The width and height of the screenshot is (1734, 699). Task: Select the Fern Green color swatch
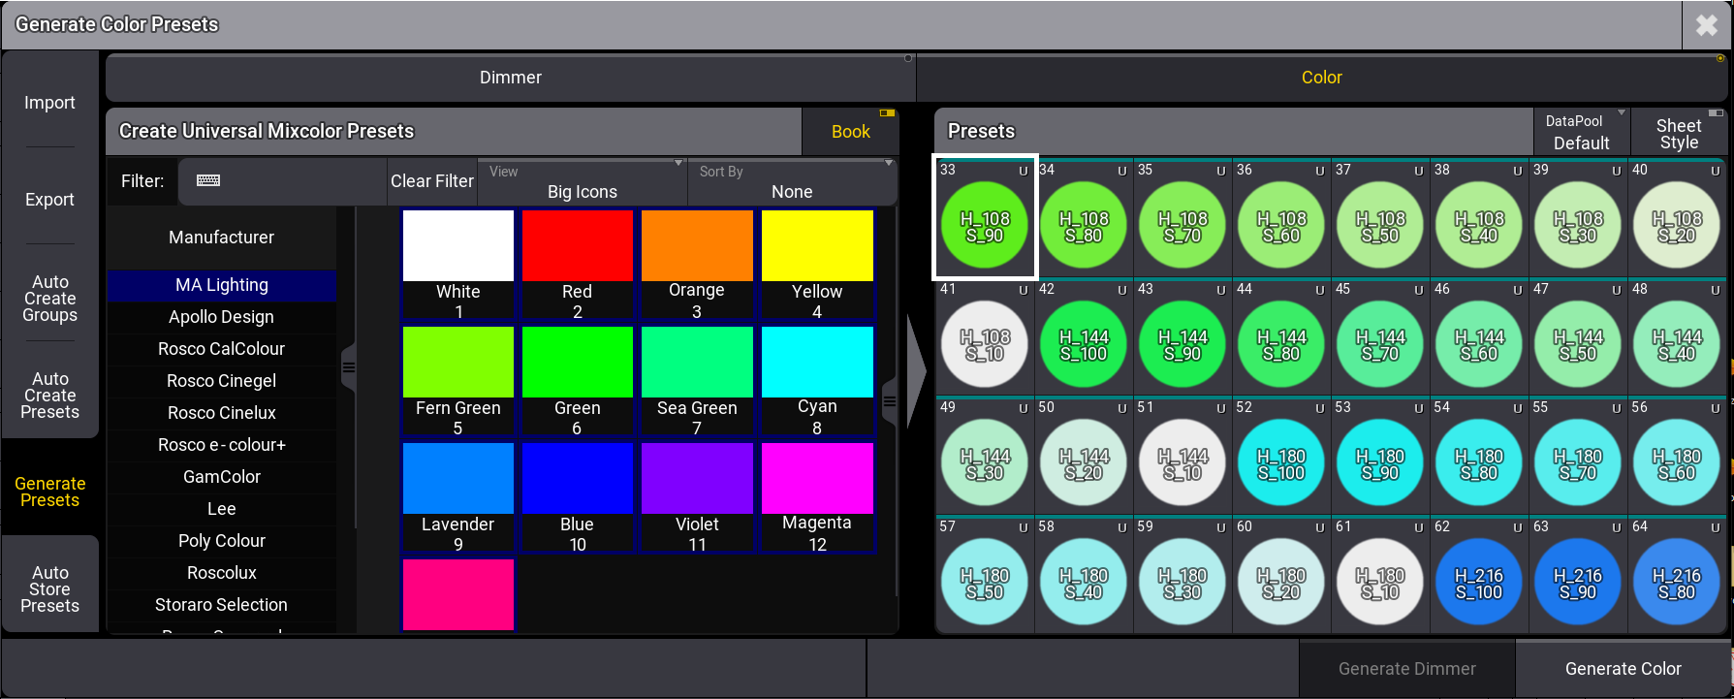457,379
